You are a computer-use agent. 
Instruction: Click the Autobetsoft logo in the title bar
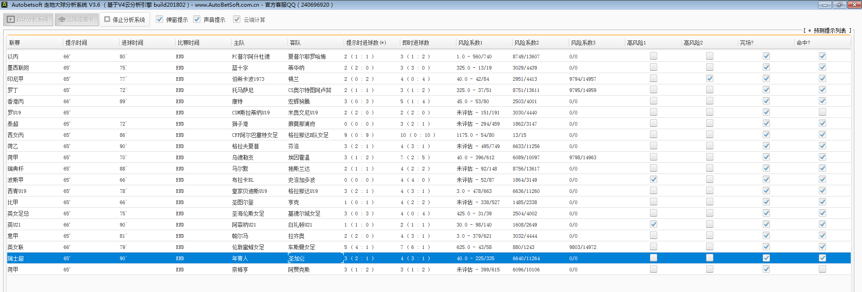click(4, 5)
